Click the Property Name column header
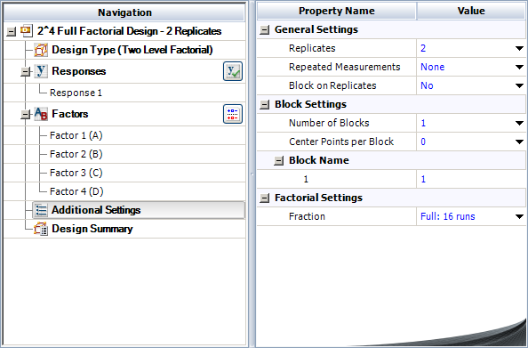This screenshot has height=348, width=528. click(336, 11)
